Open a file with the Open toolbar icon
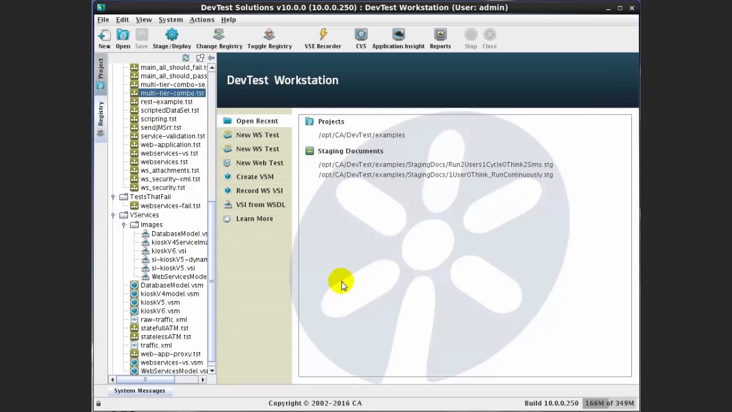 point(123,35)
